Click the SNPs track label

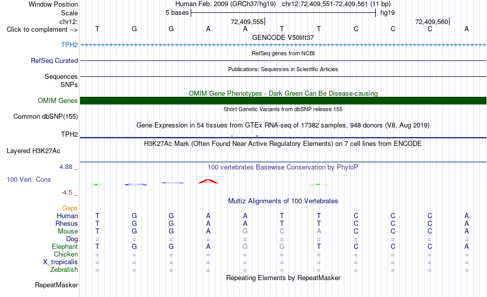(x=69, y=84)
